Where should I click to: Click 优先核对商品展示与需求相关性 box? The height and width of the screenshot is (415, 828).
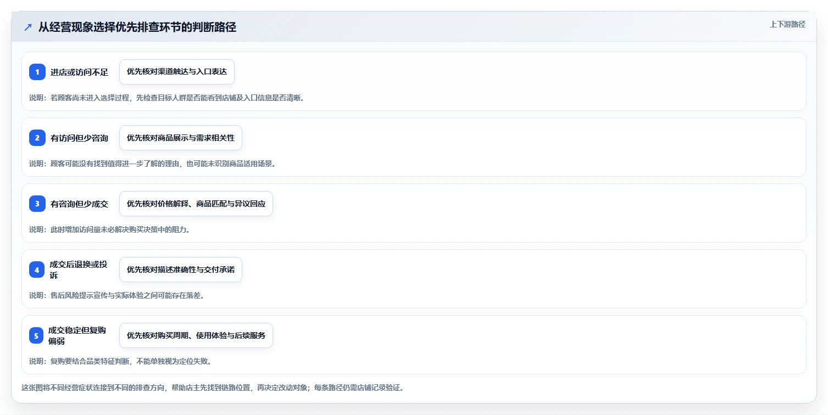(181, 138)
